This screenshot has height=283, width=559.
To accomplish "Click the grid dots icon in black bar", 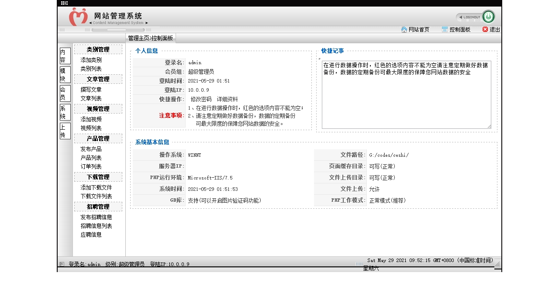I will [x=64, y=3].
